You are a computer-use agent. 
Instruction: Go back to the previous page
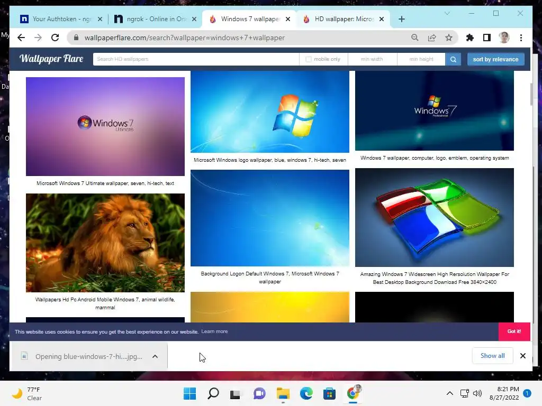tap(21, 38)
